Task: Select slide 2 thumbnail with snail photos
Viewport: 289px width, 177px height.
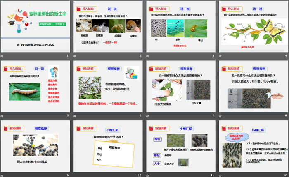Action: (108, 27)
